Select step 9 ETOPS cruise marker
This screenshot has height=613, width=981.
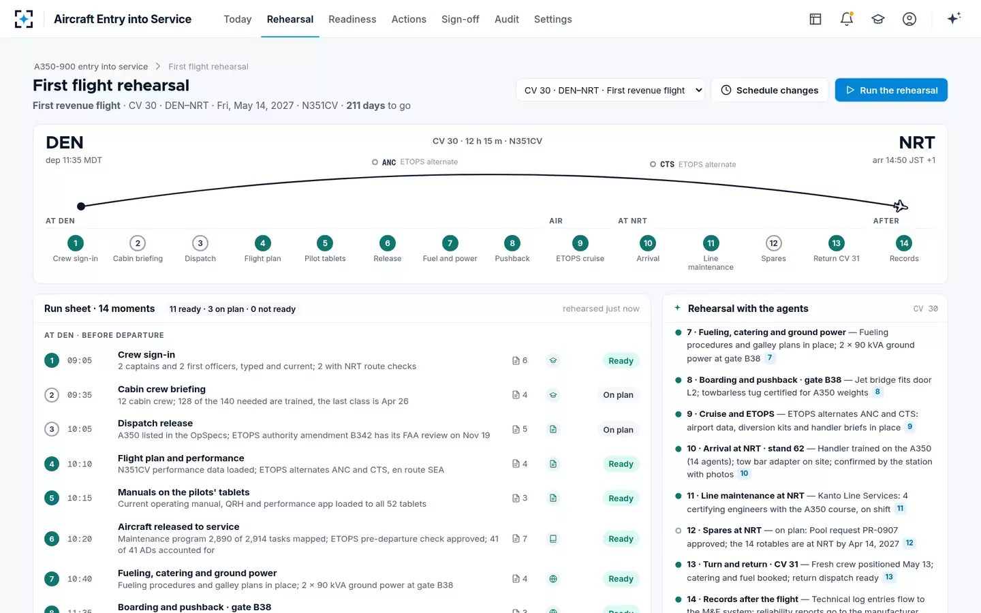580,243
